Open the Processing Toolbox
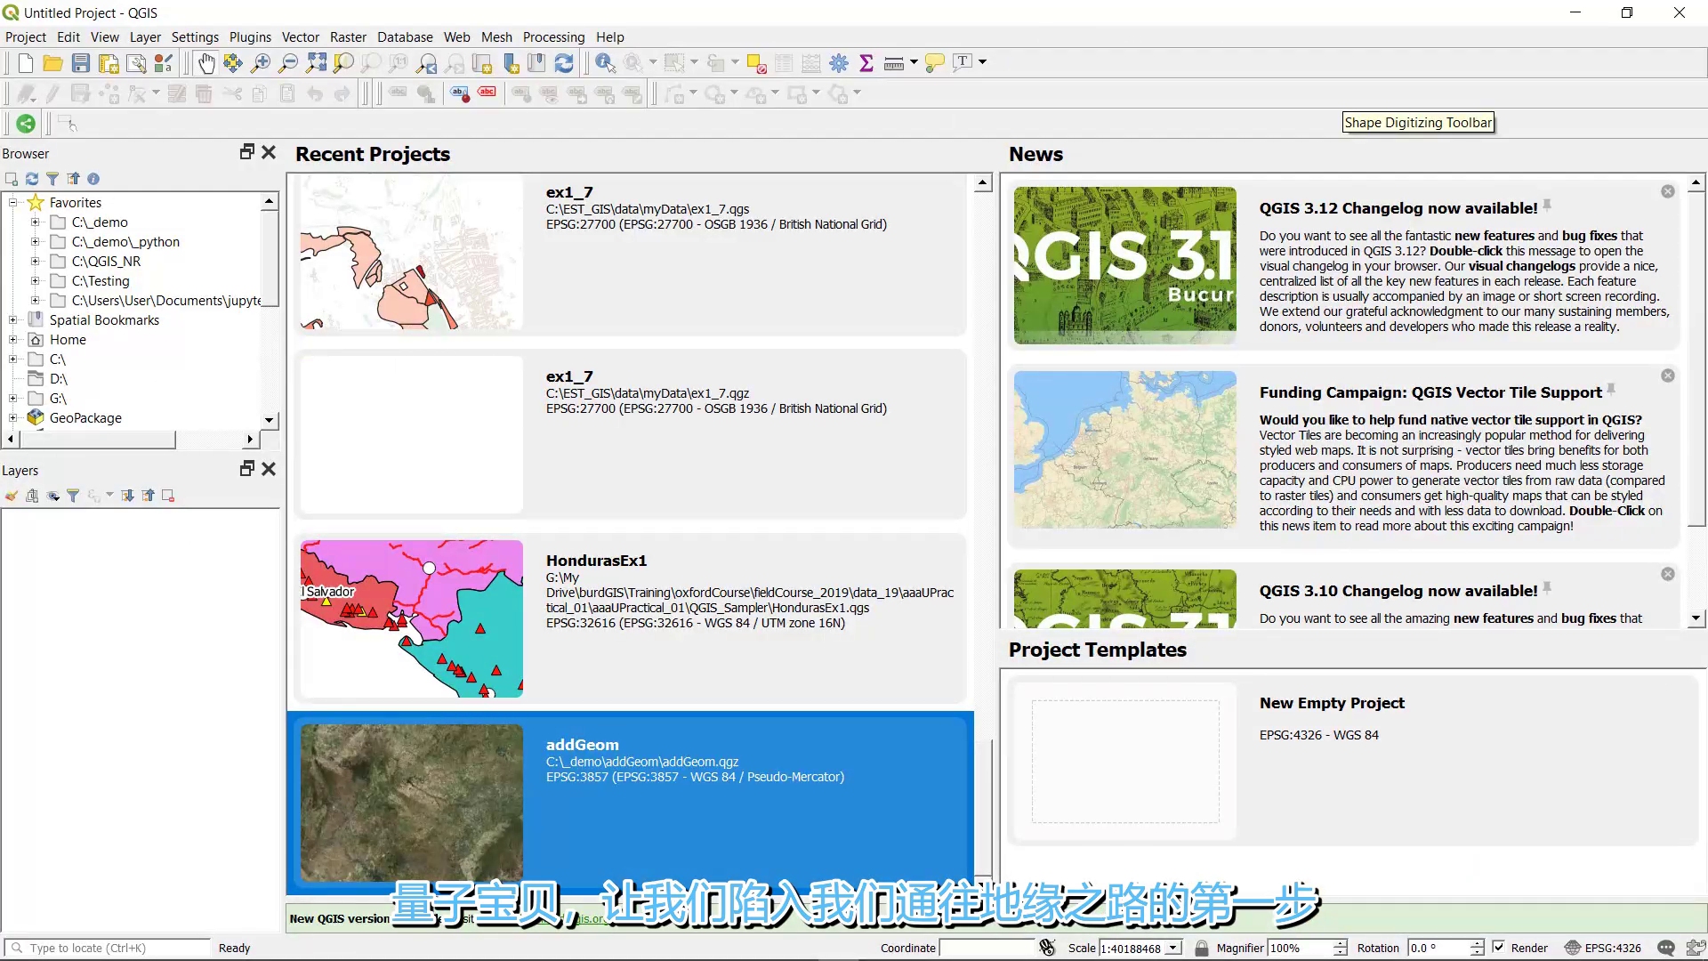The width and height of the screenshot is (1708, 961). [839, 62]
